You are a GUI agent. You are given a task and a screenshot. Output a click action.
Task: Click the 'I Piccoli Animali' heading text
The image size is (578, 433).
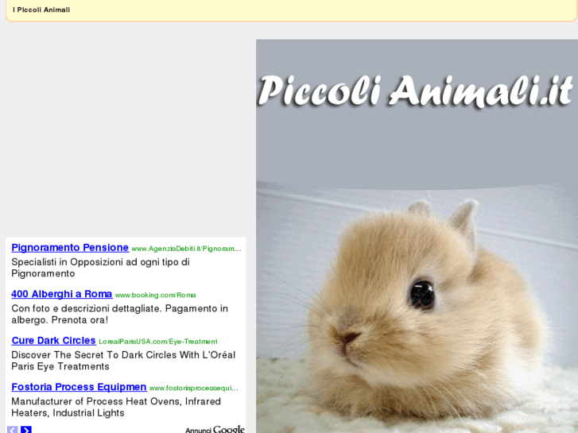pos(41,10)
